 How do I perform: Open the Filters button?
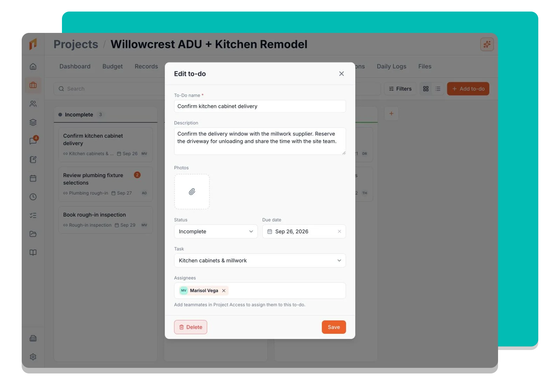(x=400, y=89)
